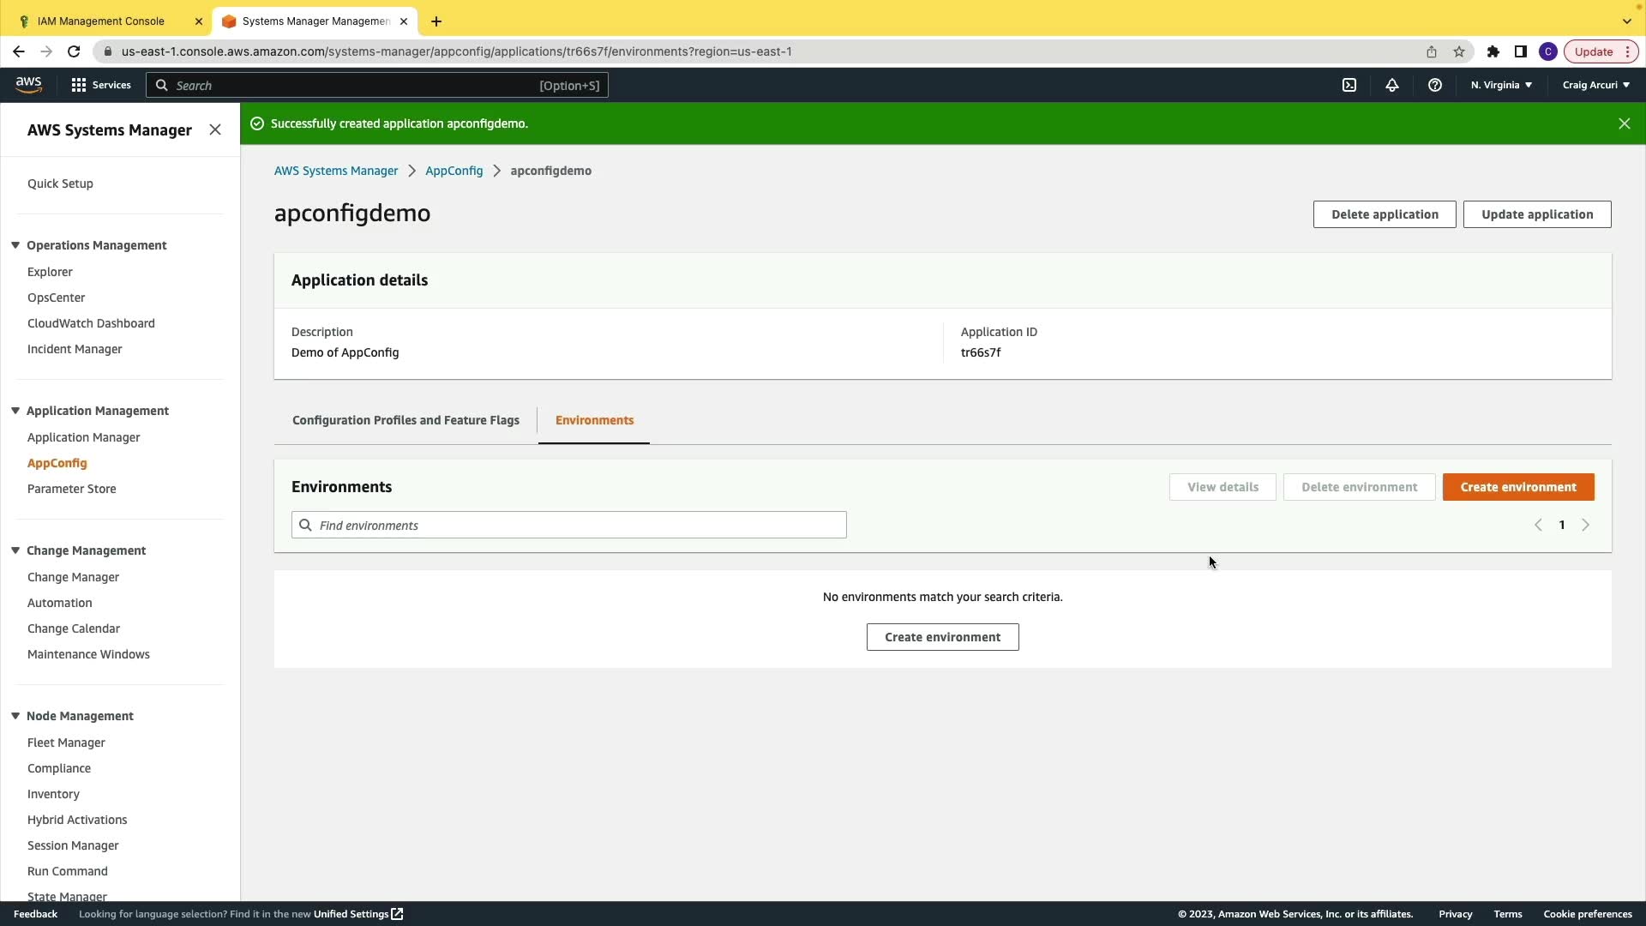This screenshot has height=926, width=1646.
Task: Open AppConfig breadcrumb link
Action: [454, 171]
